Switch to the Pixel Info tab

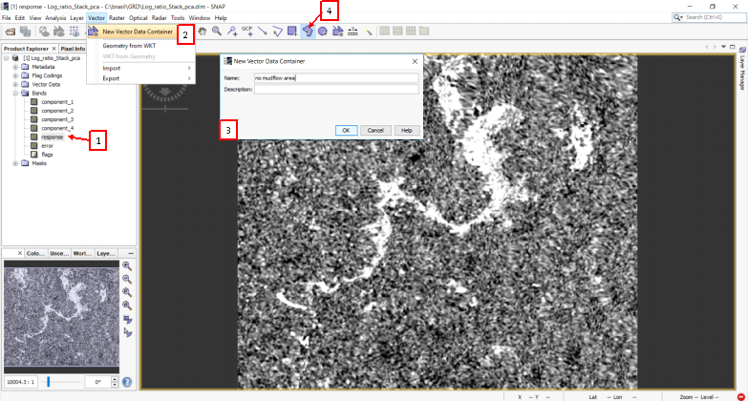73,48
